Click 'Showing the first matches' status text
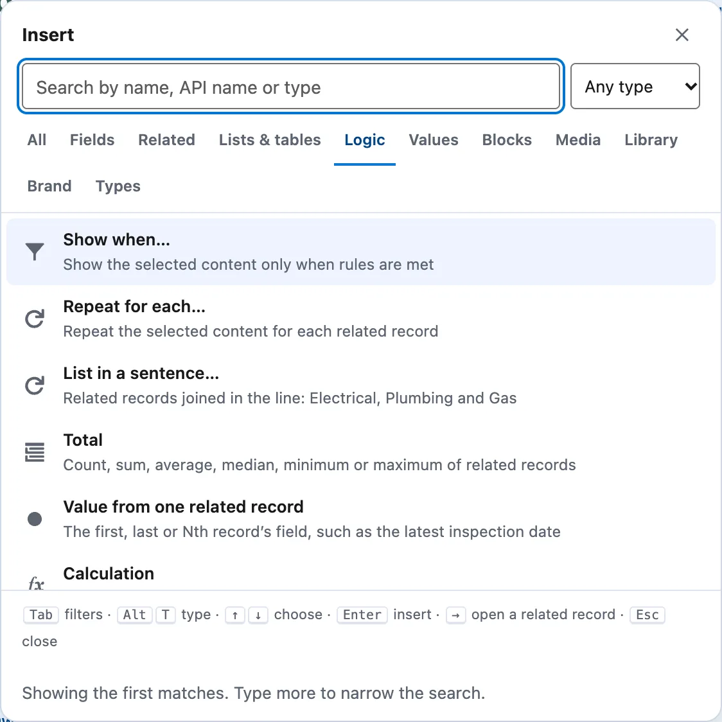 [x=254, y=693]
